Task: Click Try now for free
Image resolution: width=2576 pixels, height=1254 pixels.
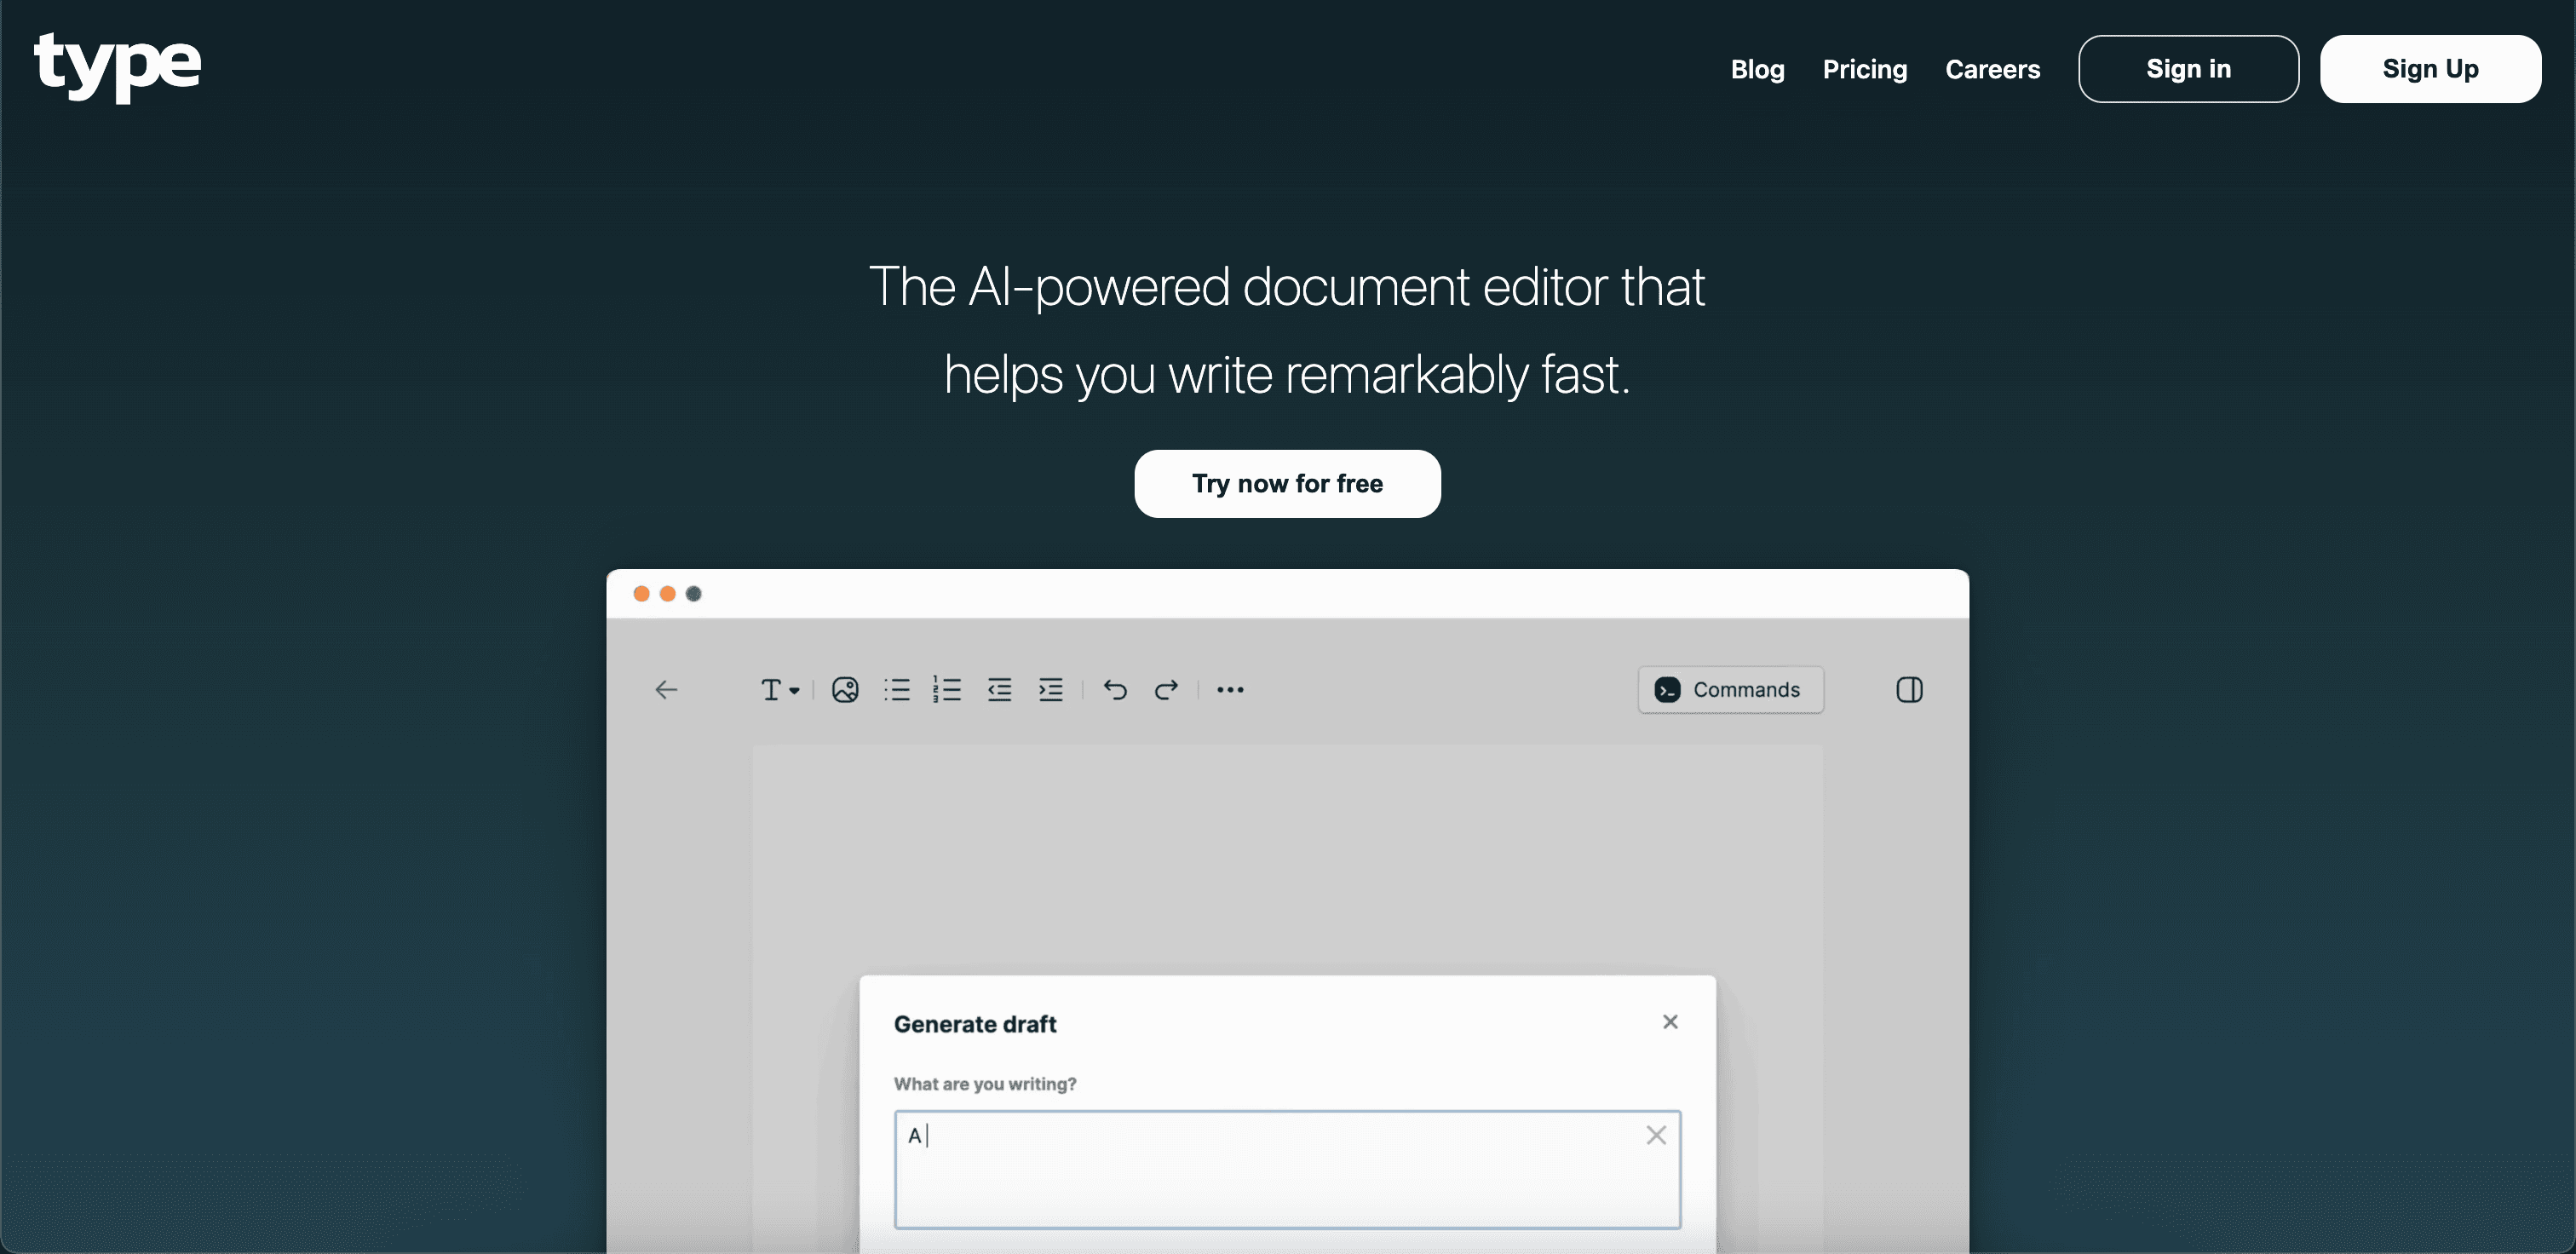Action: pyautogui.click(x=1287, y=484)
